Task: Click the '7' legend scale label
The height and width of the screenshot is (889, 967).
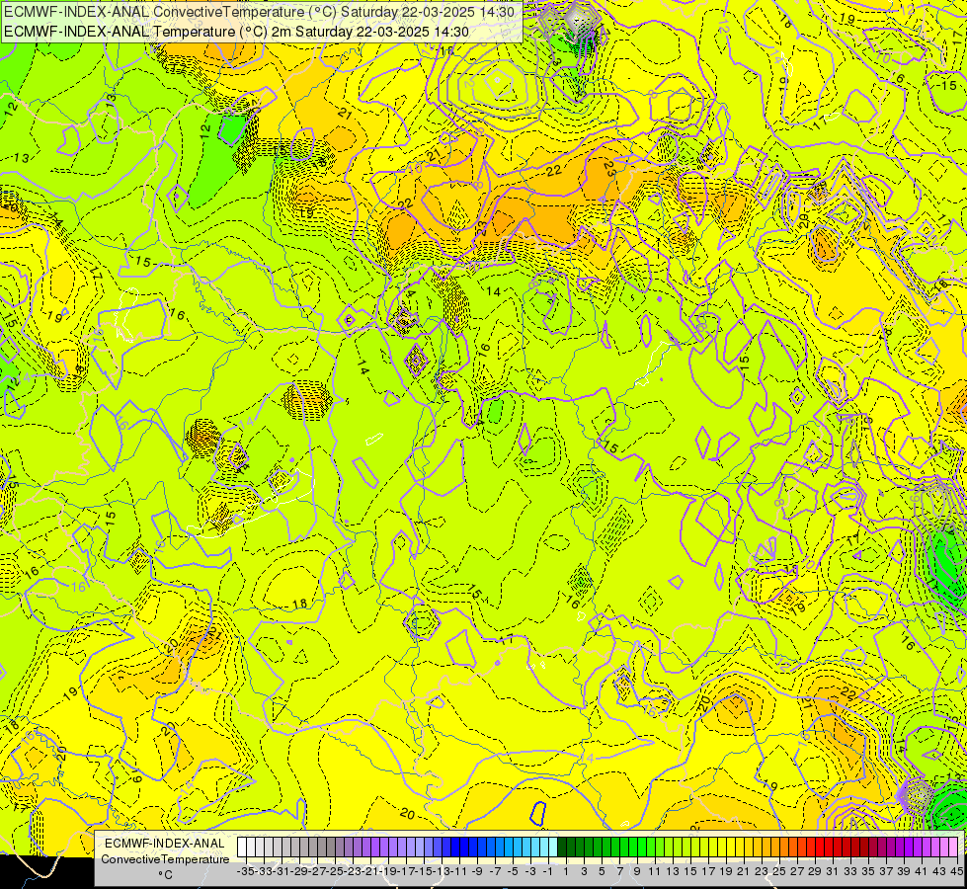Action: point(619,871)
